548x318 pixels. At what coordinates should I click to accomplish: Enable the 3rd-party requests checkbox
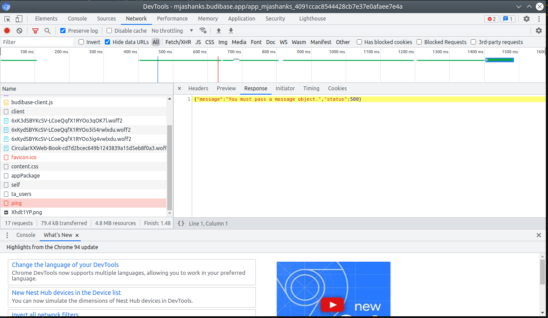click(x=473, y=42)
